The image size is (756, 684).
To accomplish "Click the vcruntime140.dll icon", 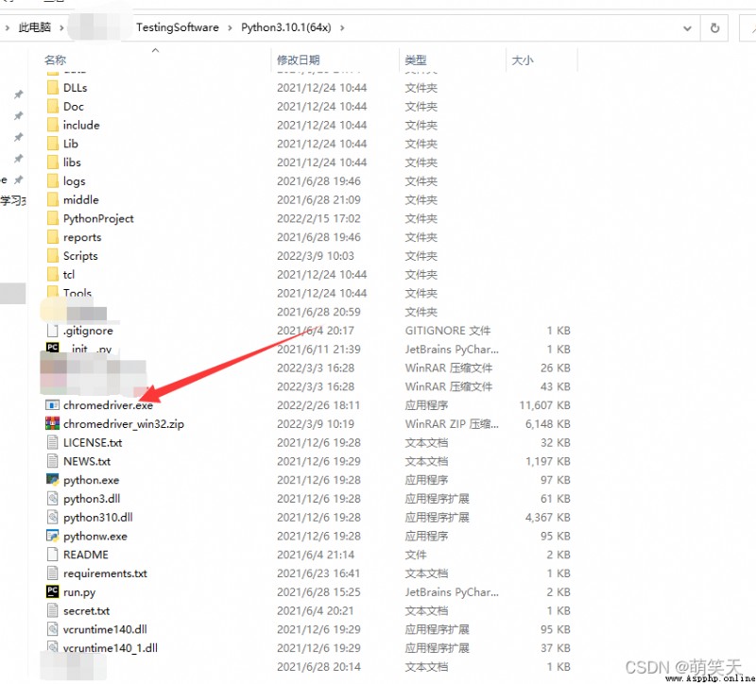I will pyautogui.click(x=53, y=629).
